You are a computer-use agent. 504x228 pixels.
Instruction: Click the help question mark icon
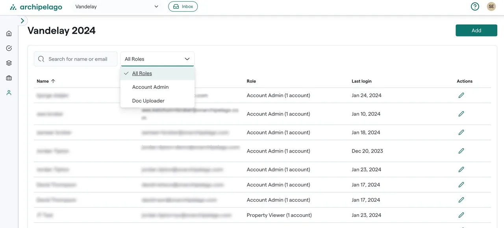click(475, 7)
